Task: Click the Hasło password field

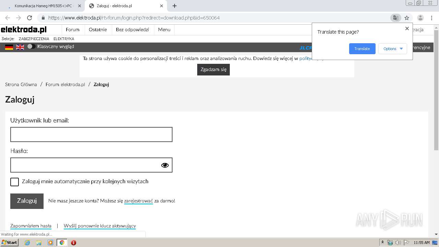Action: (x=91, y=165)
